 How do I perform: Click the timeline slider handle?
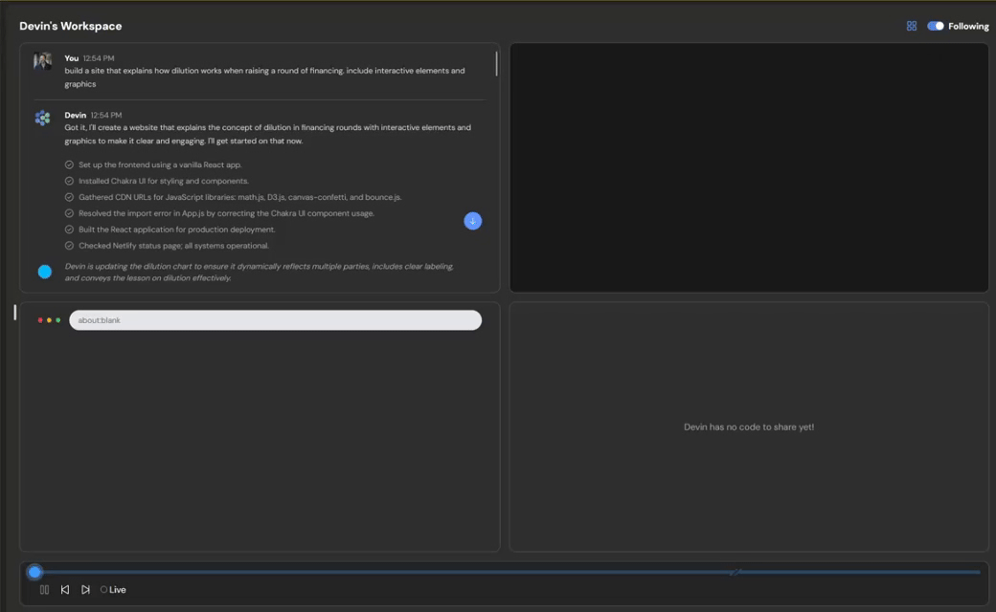click(34, 572)
